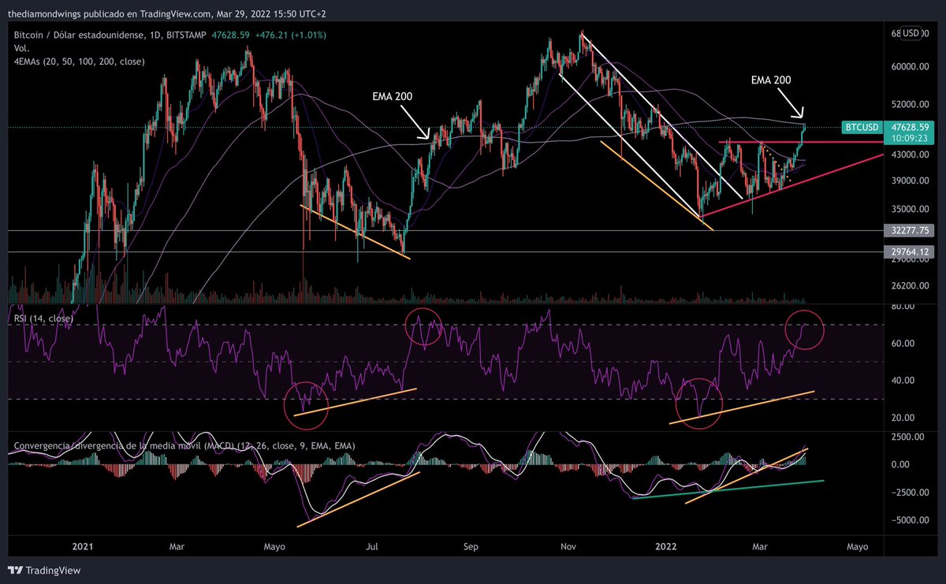Select the Vol. indicator legend

pyautogui.click(x=22, y=49)
